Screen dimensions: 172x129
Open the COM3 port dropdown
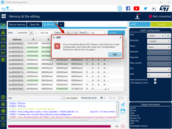point(156,36)
